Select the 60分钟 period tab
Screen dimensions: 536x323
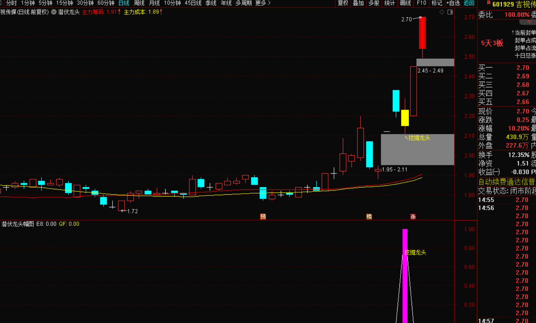click(106, 3)
